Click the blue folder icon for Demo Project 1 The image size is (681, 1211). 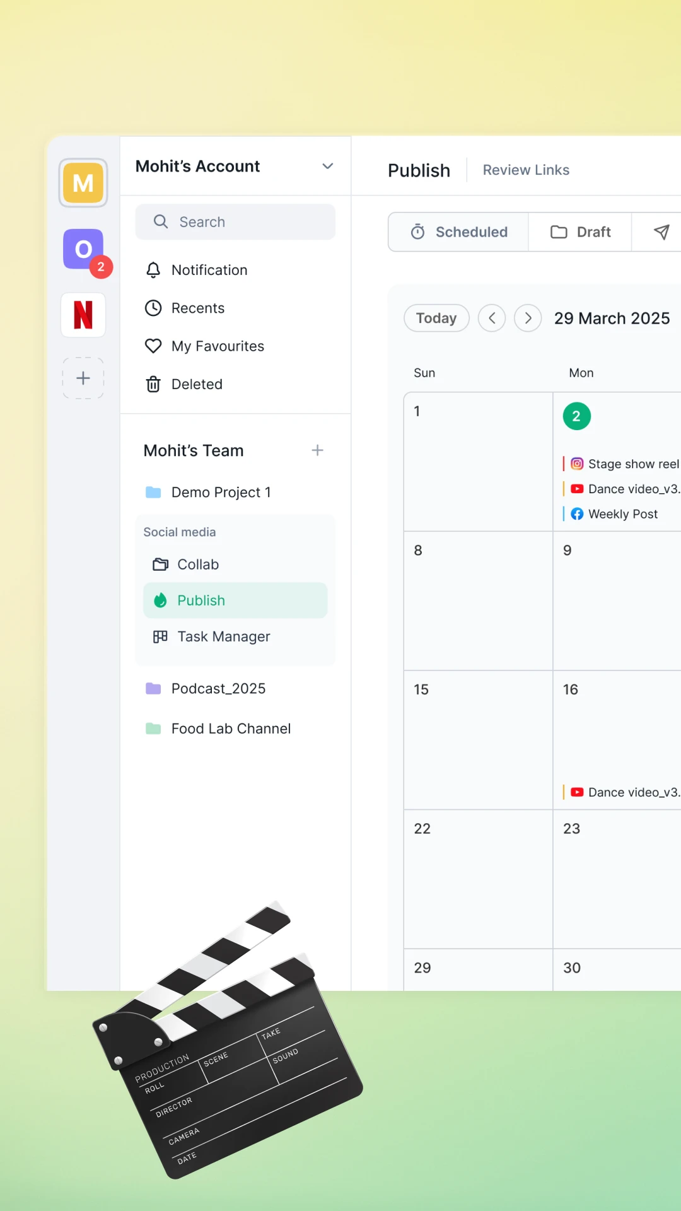tap(153, 492)
